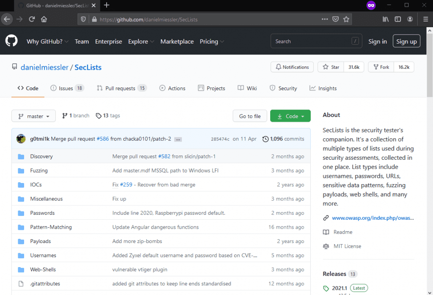Switch to the Projects tab
The width and height of the screenshot is (433, 295).
(x=211, y=88)
